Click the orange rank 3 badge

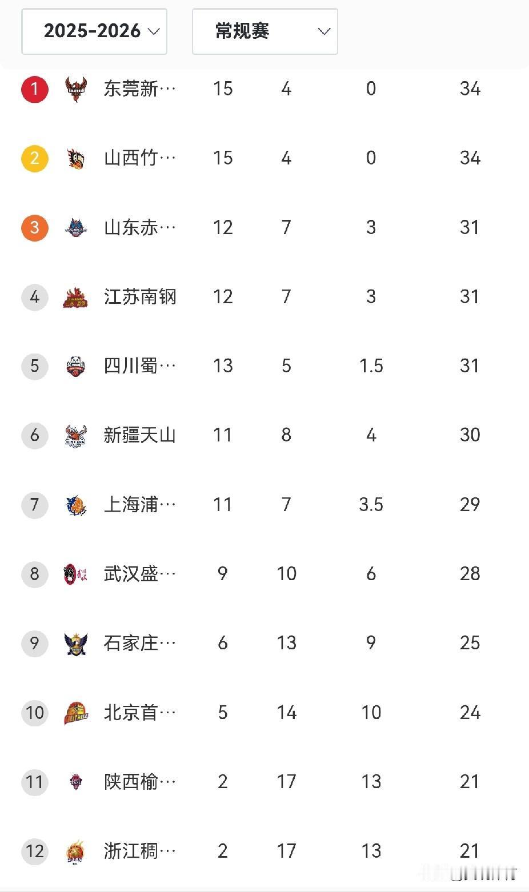(35, 228)
